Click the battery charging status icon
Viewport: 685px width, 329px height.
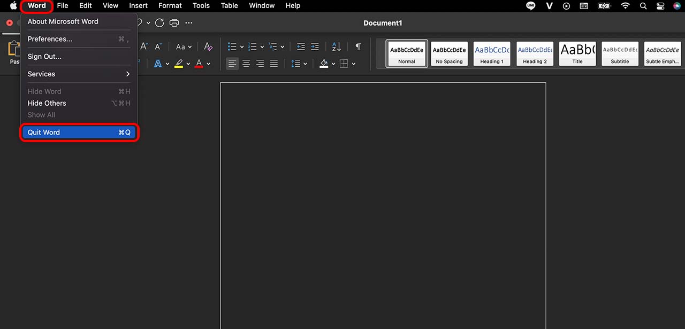click(x=604, y=6)
